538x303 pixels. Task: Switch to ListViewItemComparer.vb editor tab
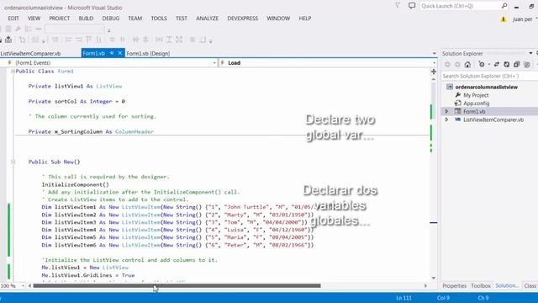[30, 54]
